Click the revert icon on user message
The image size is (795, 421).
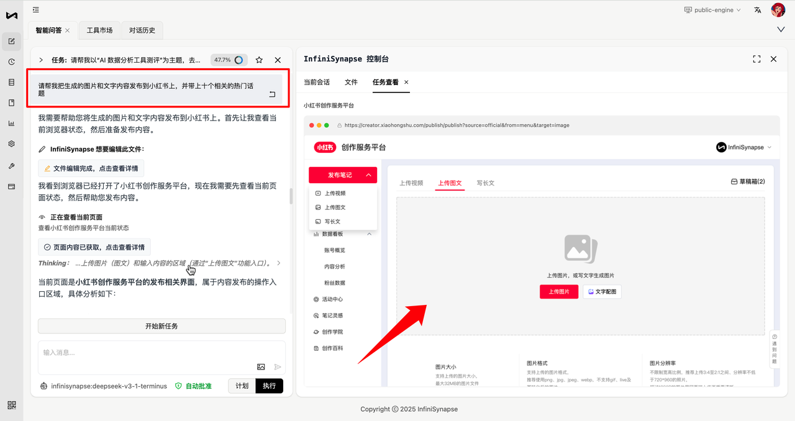272,94
